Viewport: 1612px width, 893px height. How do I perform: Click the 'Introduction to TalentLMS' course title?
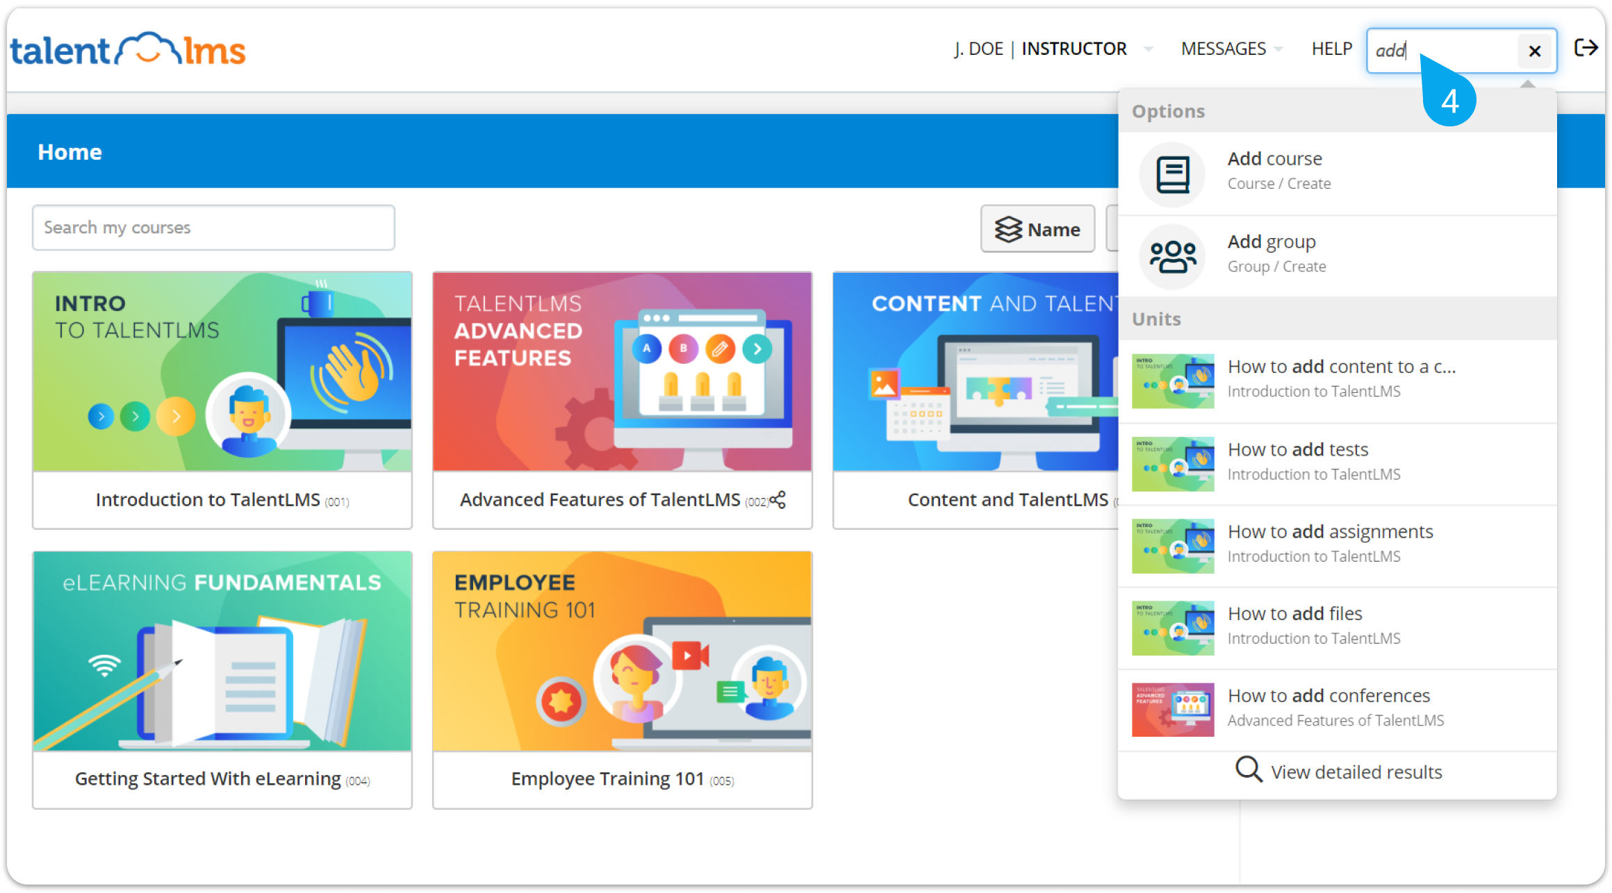(208, 500)
